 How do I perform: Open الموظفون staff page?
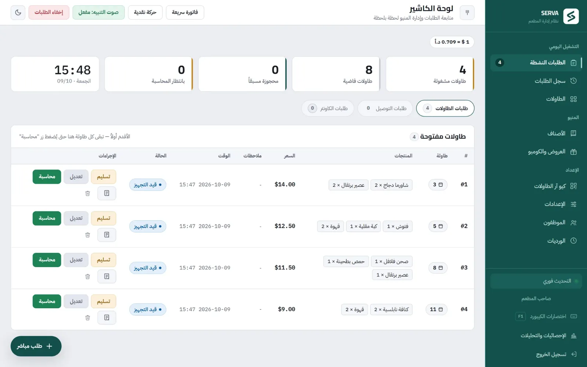coord(536,222)
